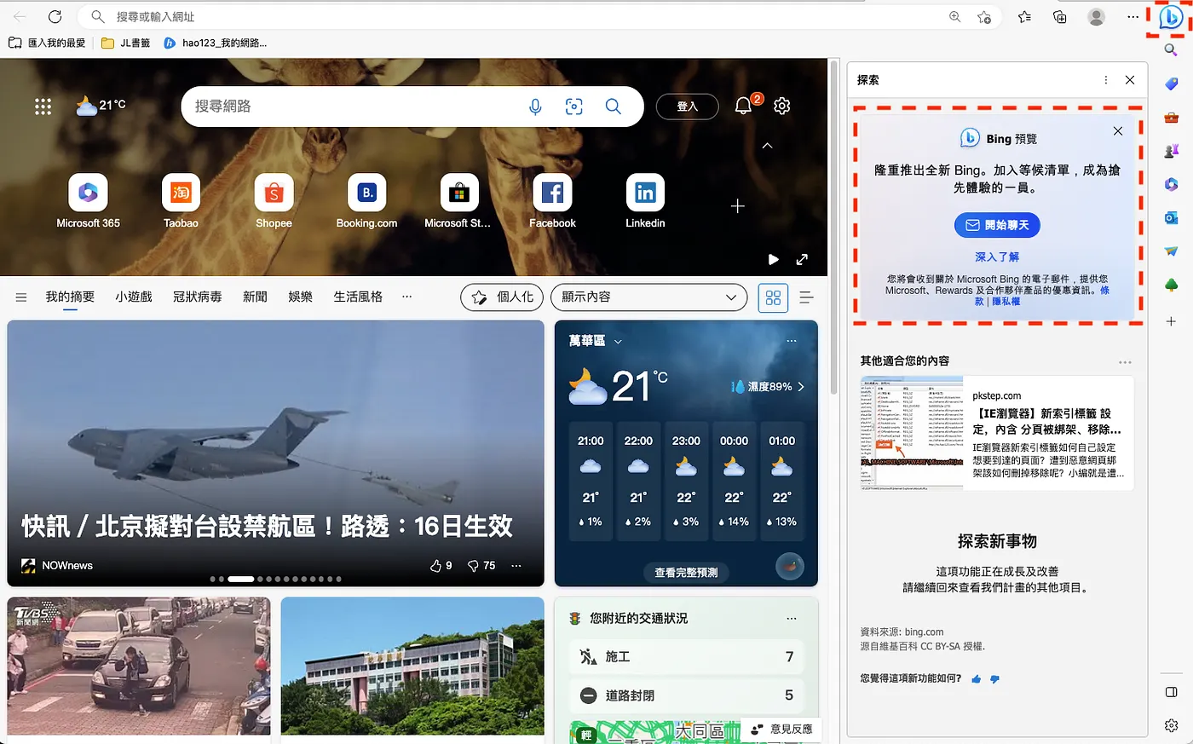Close the Bing 預覽 promo card
1193x744 pixels.
[x=1118, y=131]
